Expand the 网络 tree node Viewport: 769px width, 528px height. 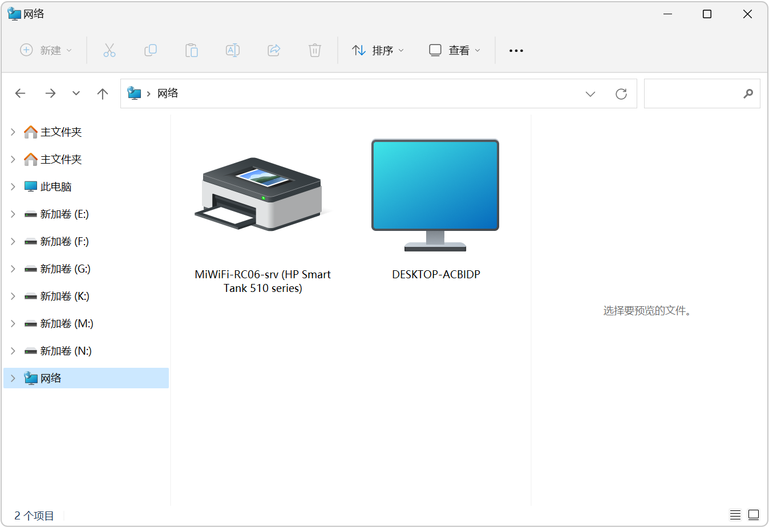[13, 378]
